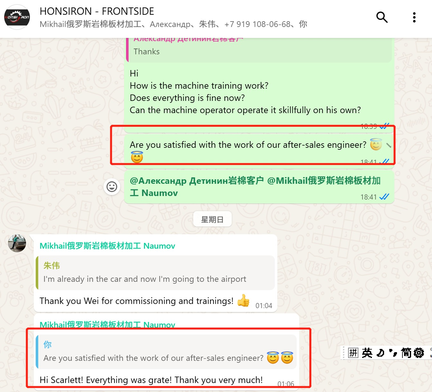This screenshot has width=432, height=392.
Task: Open the three-dot chat menu
Action: point(414,17)
